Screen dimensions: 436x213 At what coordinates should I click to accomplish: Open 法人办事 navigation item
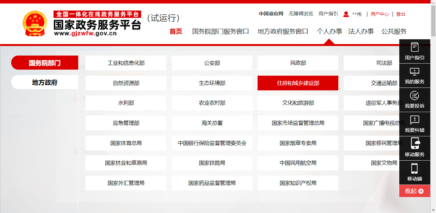[361, 31]
